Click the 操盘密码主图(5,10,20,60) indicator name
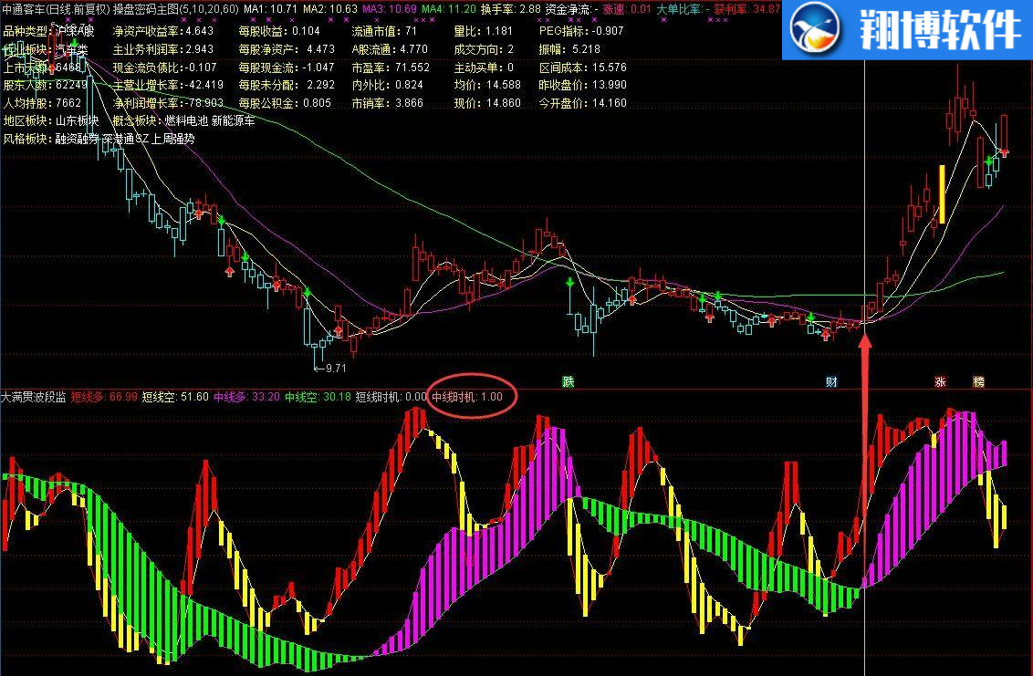1033x676 pixels. tap(176, 9)
